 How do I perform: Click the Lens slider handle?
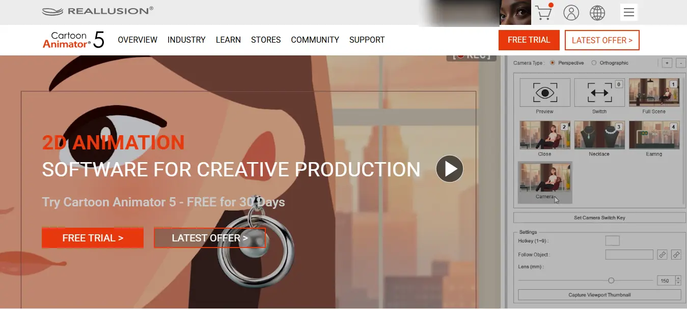611,281
